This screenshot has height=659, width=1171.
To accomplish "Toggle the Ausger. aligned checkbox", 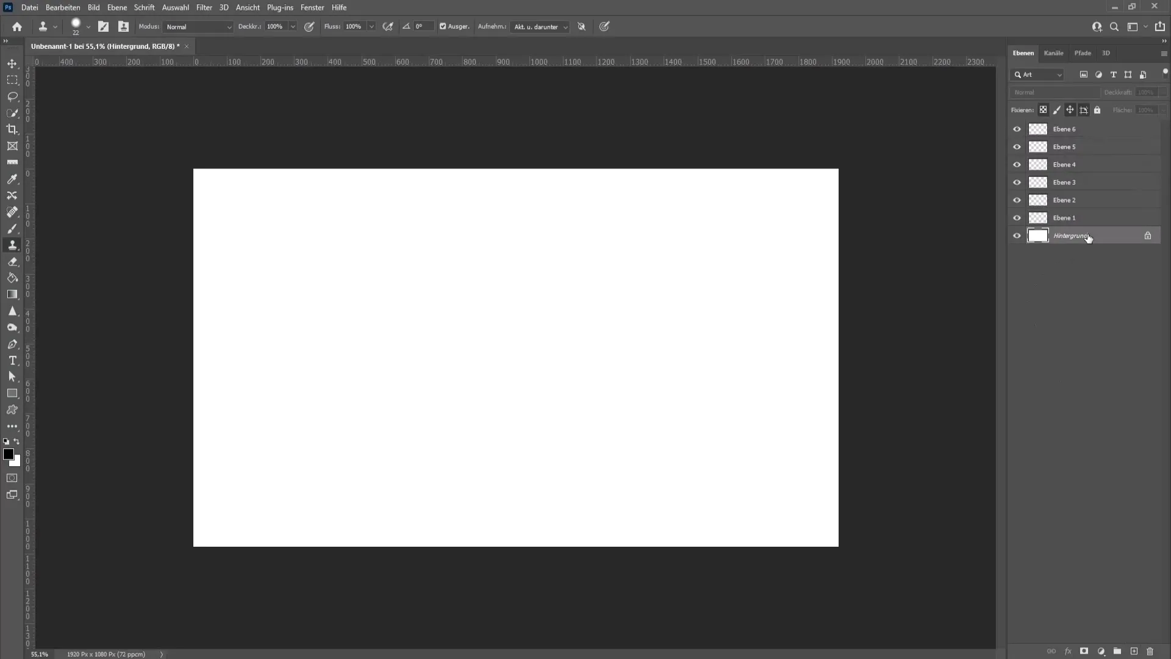I will (443, 26).
